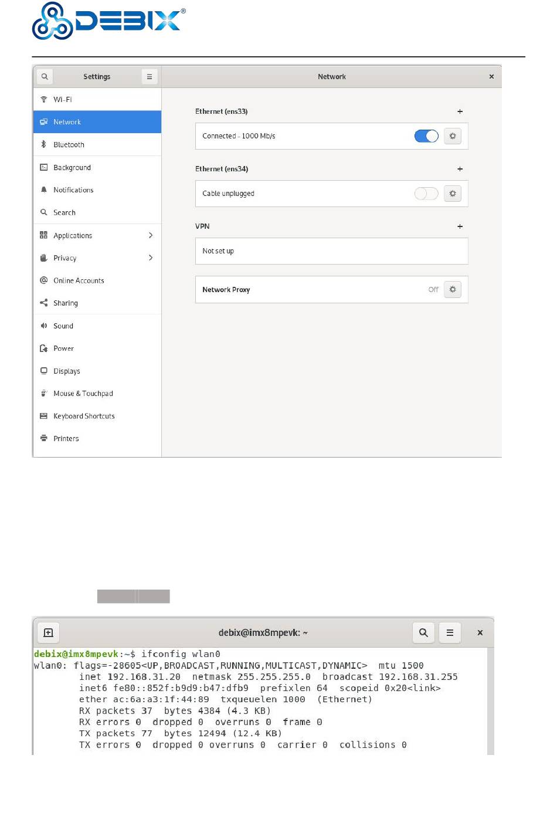557x826 pixels.
Task: Open ens34 cable unplugged gear settings
Action: click(453, 194)
